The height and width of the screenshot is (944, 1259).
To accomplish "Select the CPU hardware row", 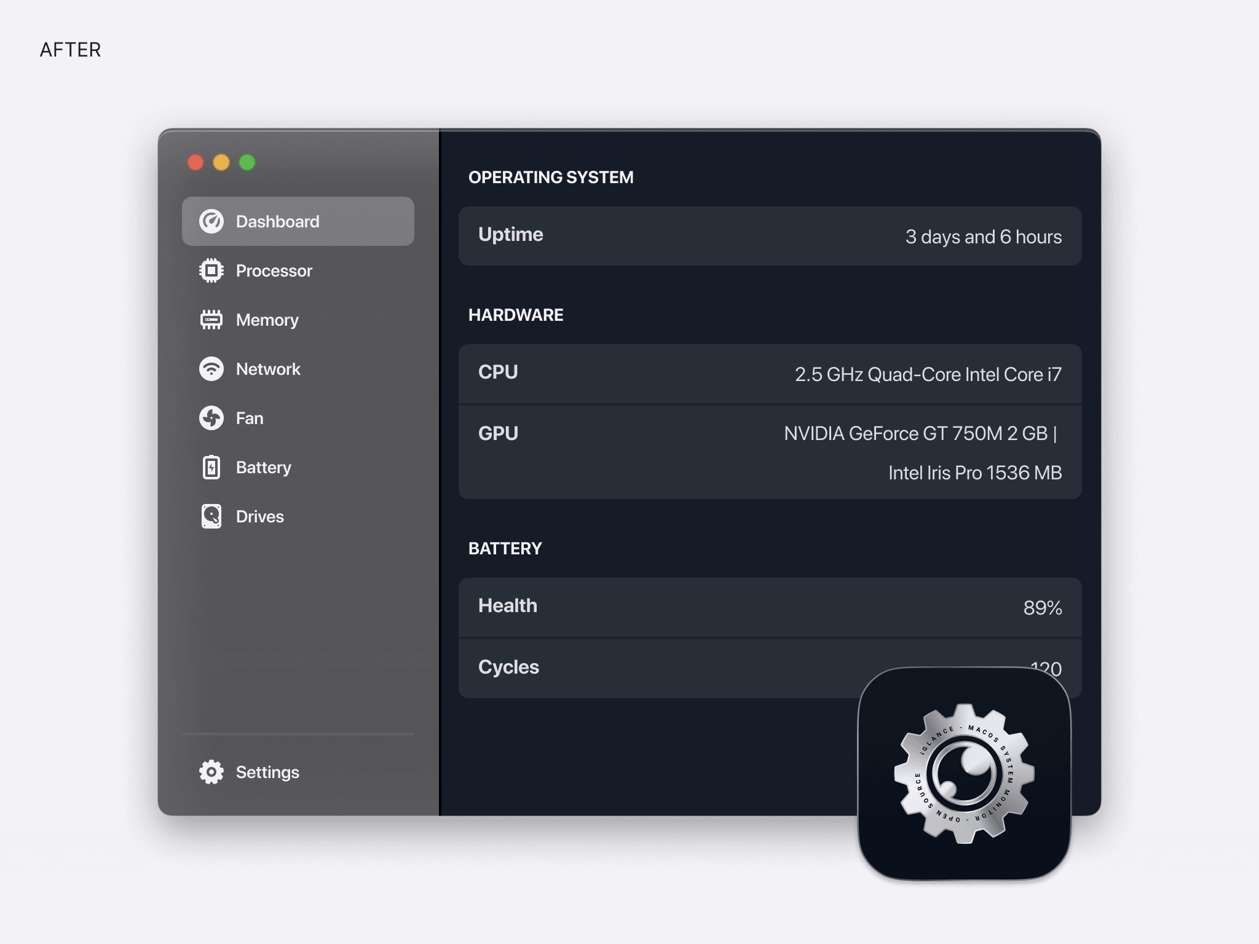I will (x=770, y=374).
